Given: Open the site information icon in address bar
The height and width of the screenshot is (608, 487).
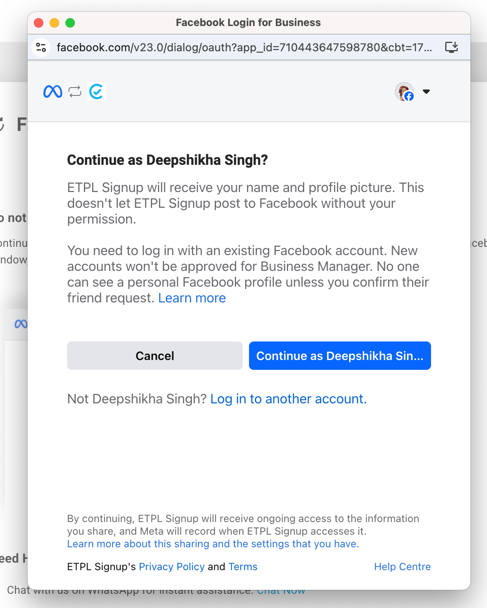Looking at the screenshot, I should 41,47.
